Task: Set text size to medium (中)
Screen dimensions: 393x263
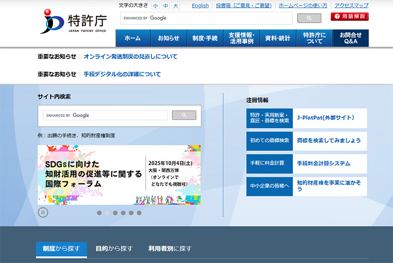Action: click(166, 6)
